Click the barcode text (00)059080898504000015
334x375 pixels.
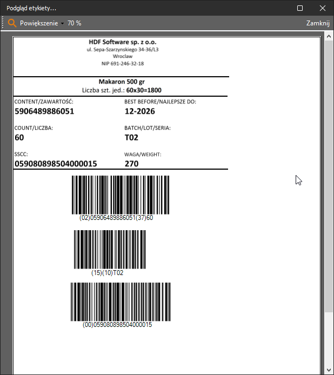tap(117, 325)
